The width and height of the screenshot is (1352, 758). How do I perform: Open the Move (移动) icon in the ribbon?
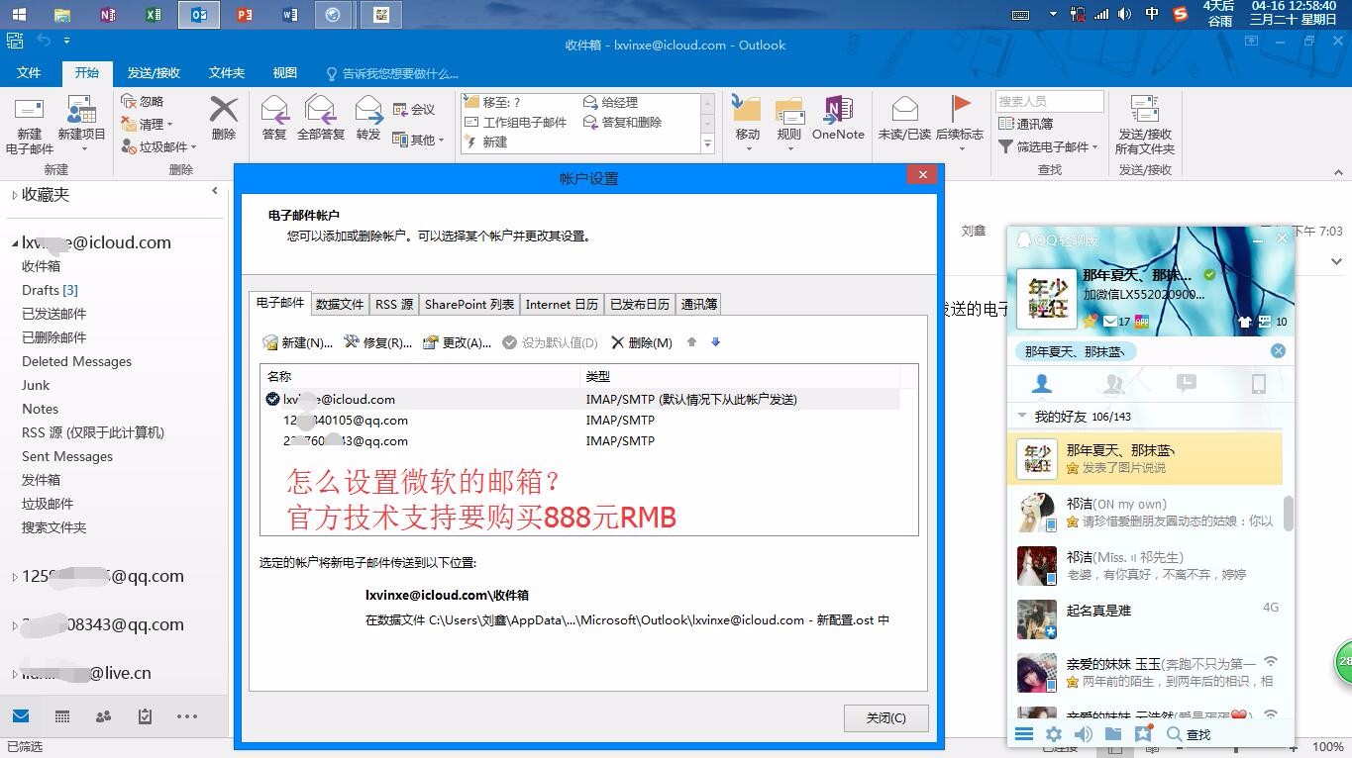point(746,116)
